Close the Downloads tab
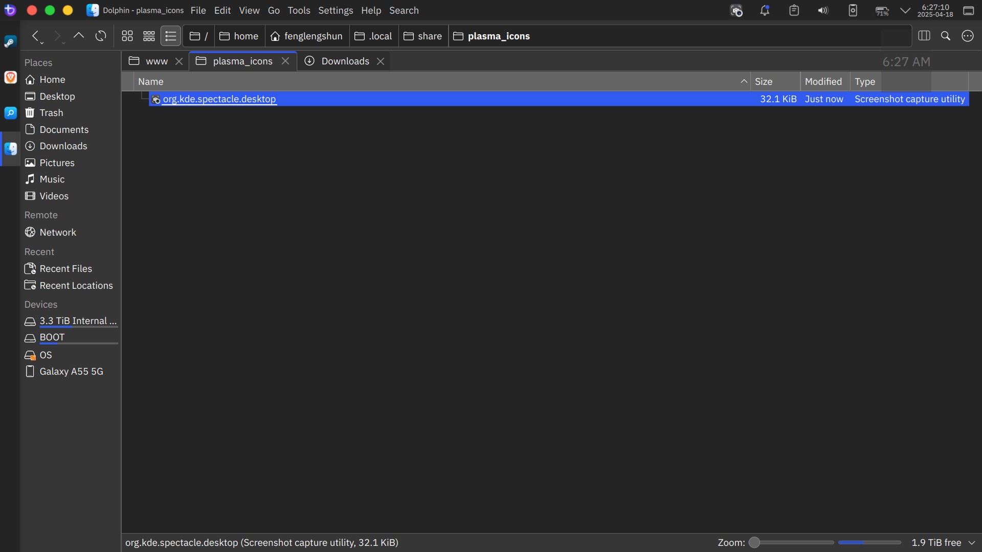982x552 pixels. (381, 61)
